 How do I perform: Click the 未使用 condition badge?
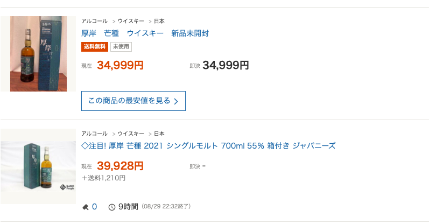click(x=121, y=47)
